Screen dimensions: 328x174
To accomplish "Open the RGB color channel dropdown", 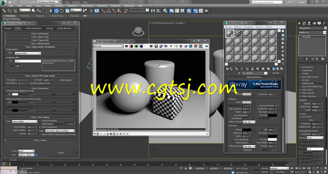I will [x=108, y=46].
